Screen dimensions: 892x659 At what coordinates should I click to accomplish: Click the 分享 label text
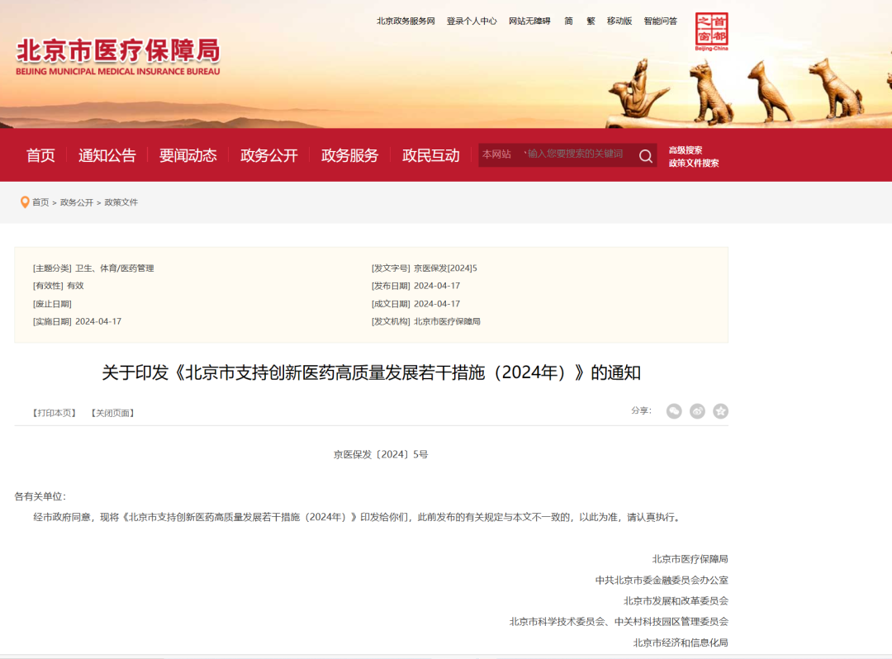click(x=641, y=410)
